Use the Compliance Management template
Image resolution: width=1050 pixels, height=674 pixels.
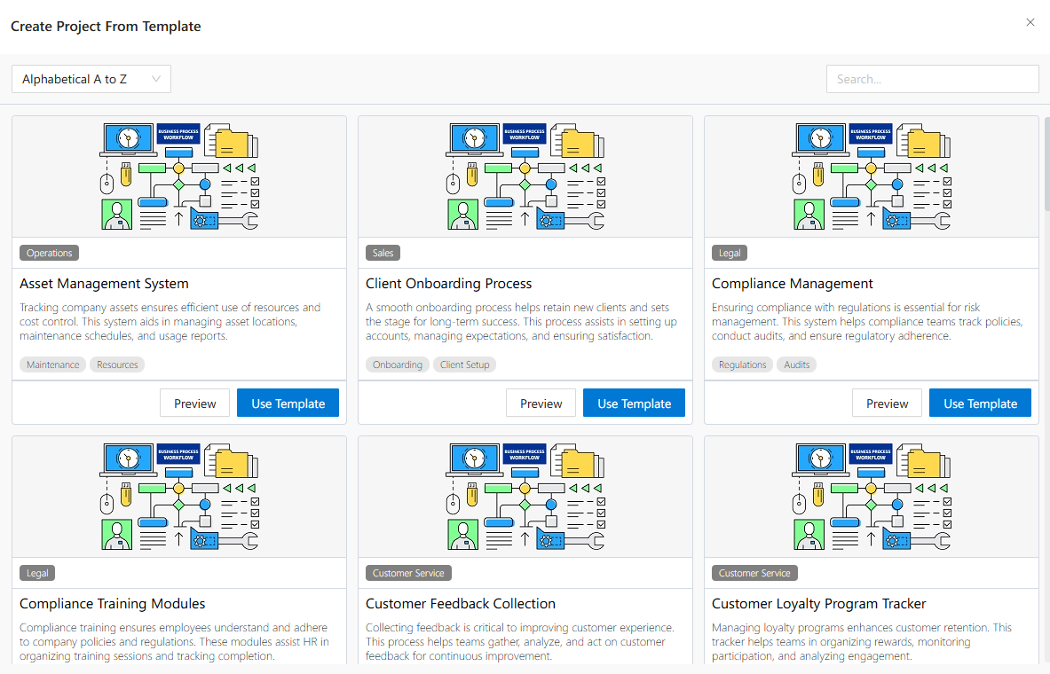tap(981, 403)
